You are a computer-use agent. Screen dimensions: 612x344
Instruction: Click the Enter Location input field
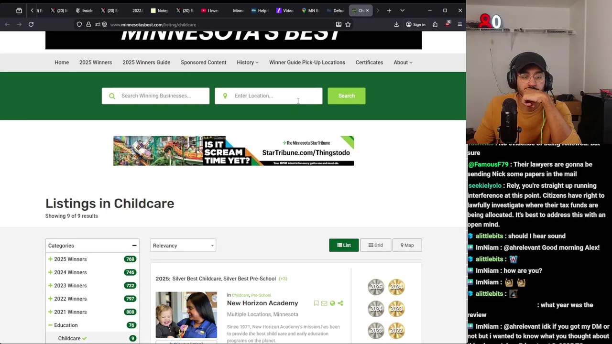[x=269, y=96]
